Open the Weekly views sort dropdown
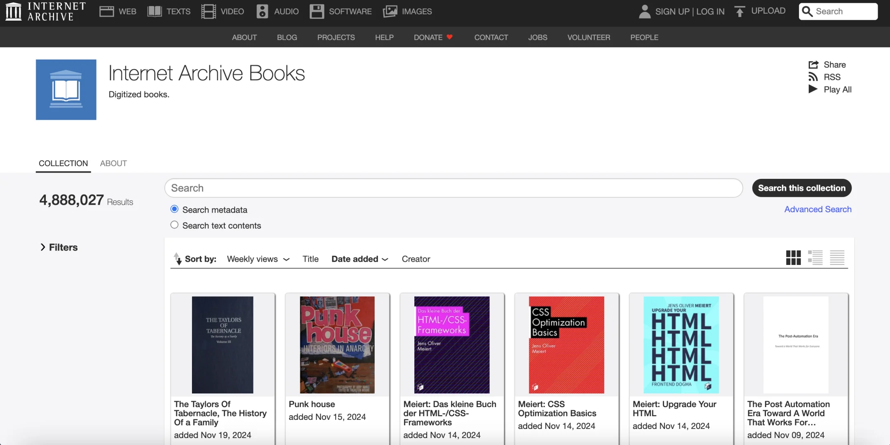890x445 pixels. tap(258, 259)
